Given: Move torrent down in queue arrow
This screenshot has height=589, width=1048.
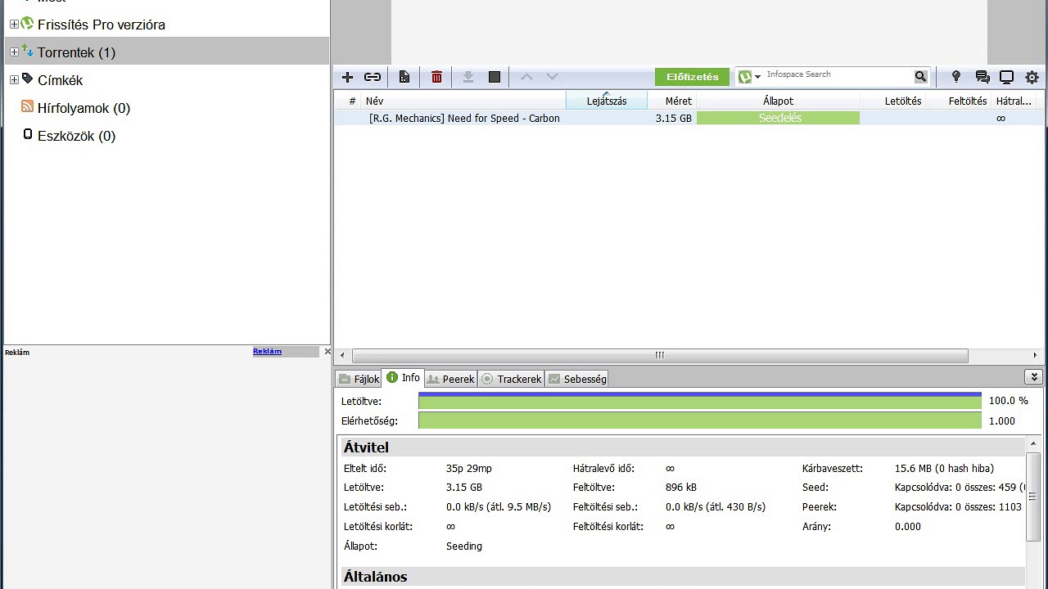Looking at the screenshot, I should tap(552, 77).
